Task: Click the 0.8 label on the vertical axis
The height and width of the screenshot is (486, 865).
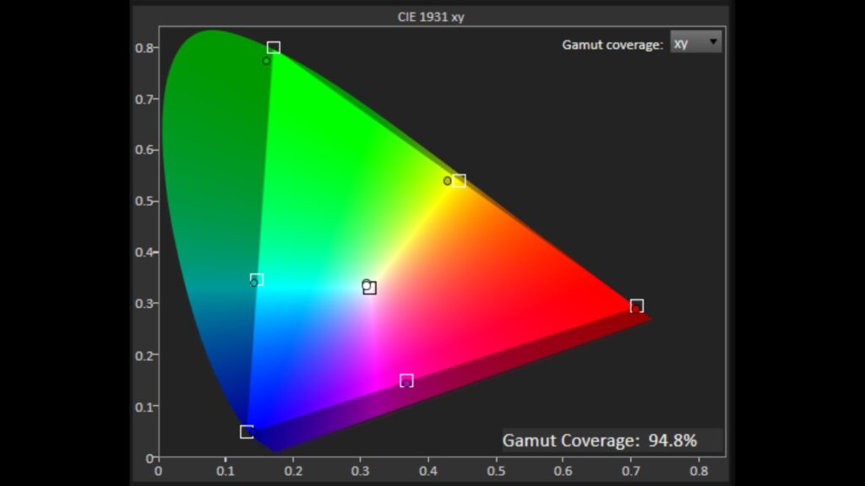Action: (145, 48)
